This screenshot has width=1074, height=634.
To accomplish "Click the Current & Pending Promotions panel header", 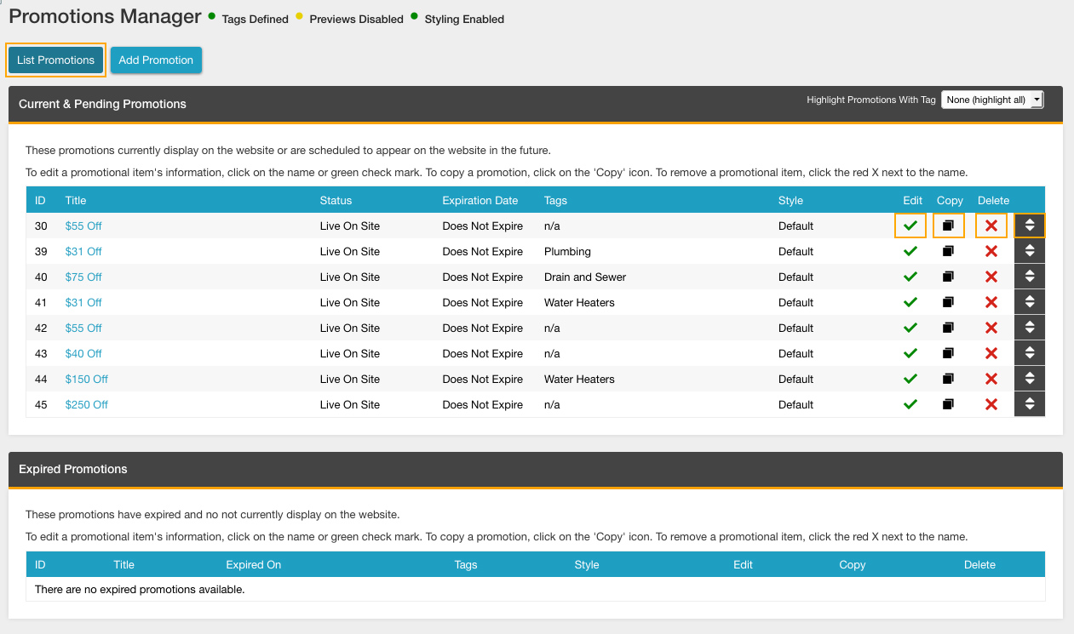I will point(102,104).
